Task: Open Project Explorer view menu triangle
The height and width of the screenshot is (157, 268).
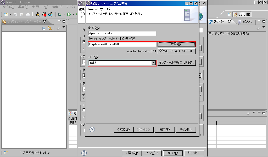Action: (x=64, y=27)
